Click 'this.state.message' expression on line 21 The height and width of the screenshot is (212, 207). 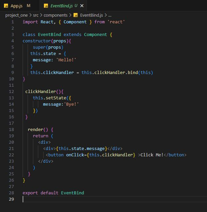coord(82,148)
